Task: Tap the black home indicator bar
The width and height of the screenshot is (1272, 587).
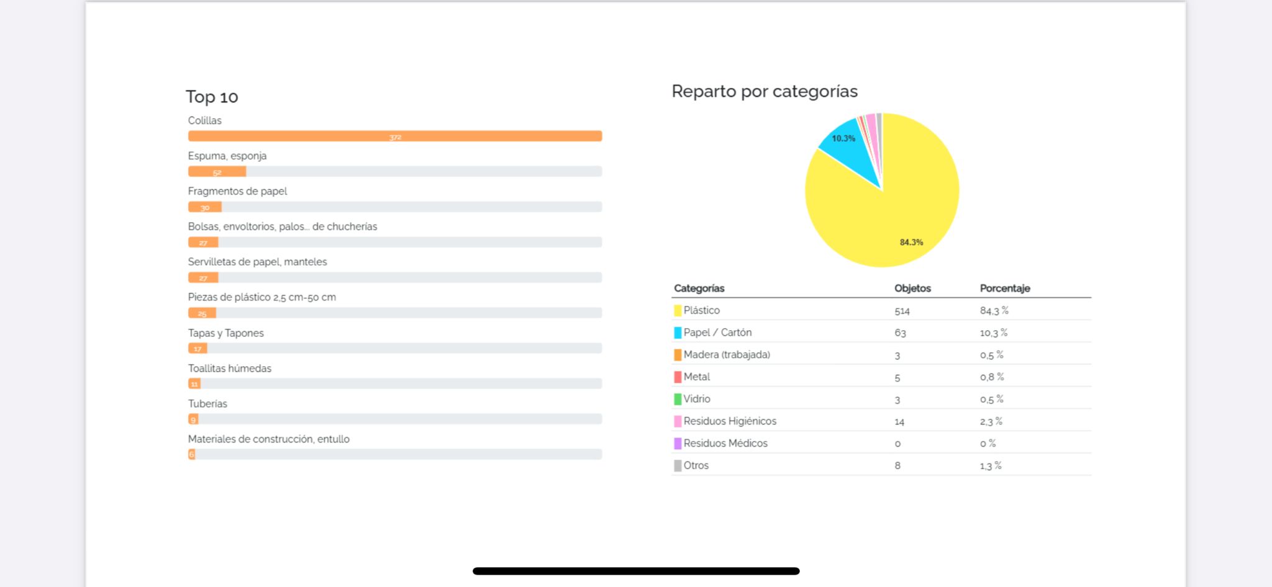Action: pyautogui.click(x=636, y=571)
